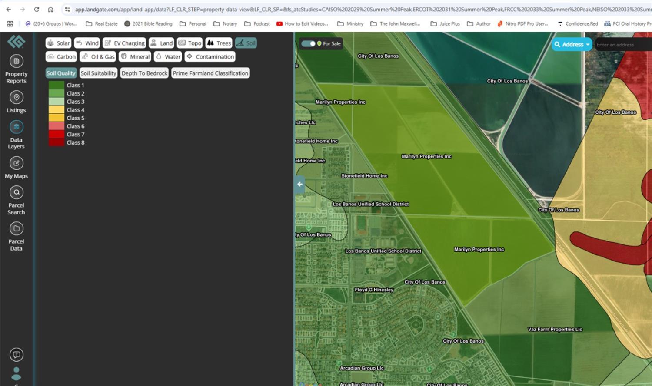Open My Maps from sidebar

coord(16,164)
